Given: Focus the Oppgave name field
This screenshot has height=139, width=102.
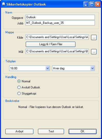Looking at the screenshot, I should 60,17.
